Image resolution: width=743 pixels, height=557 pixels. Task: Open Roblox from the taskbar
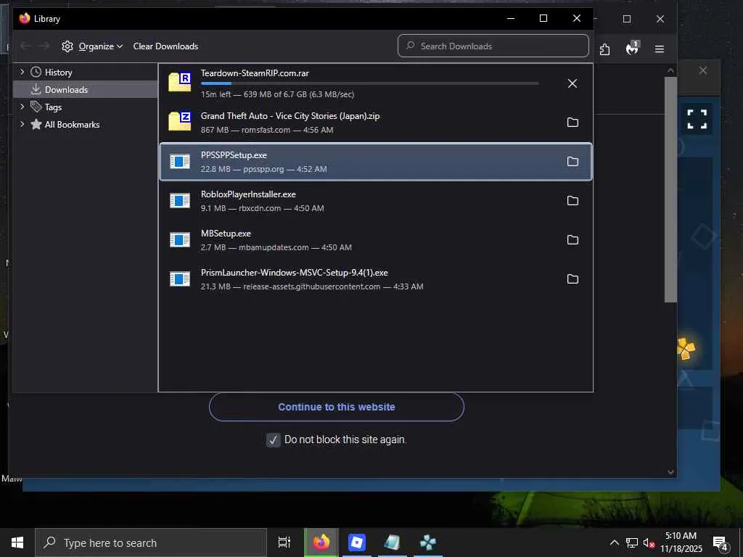point(357,542)
